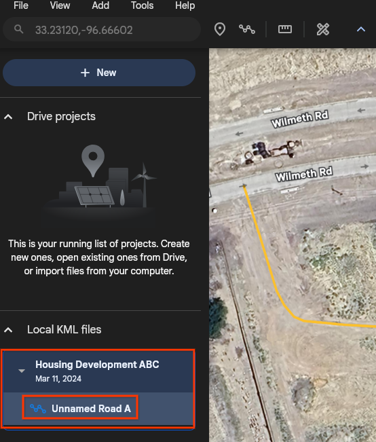Open the Add menu
Viewport: 376px width, 442px height.
pyautogui.click(x=100, y=5)
